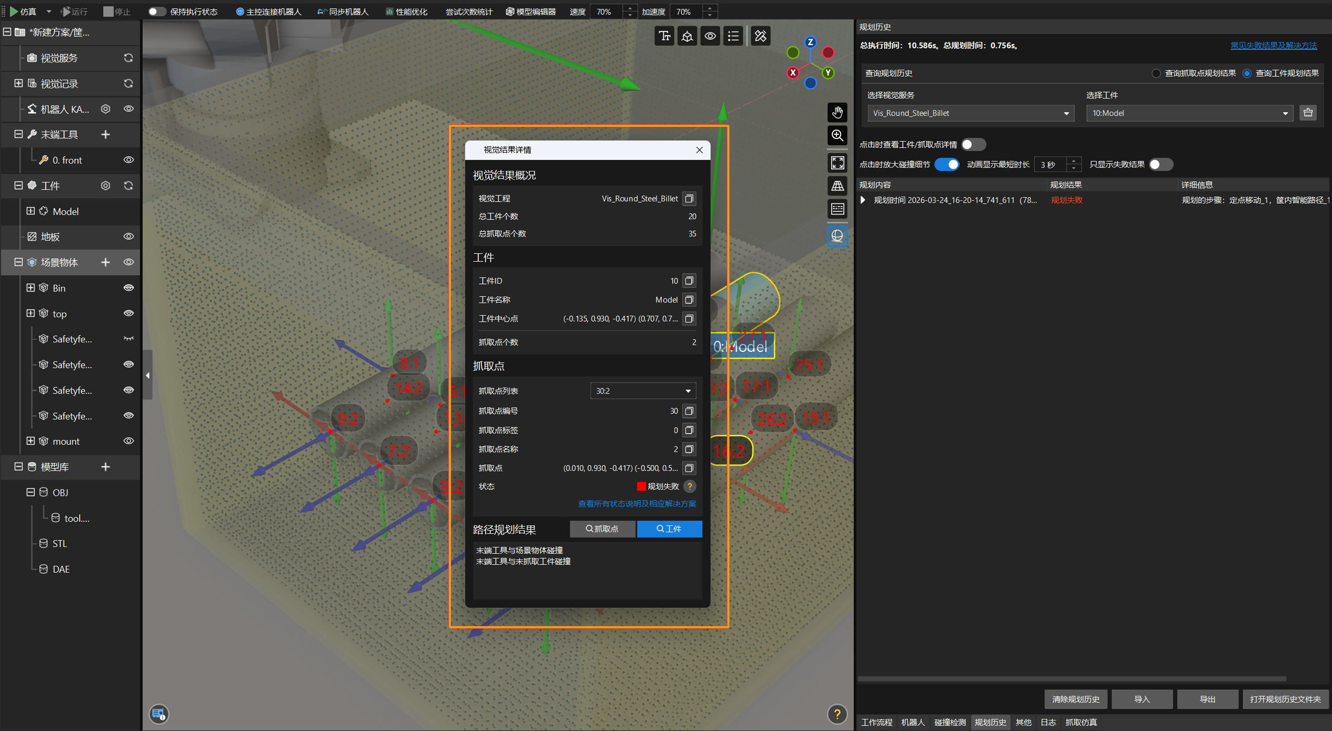Copy the 抓取点编号 value
Screen dimensions: 1332x731
pos(689,411)
